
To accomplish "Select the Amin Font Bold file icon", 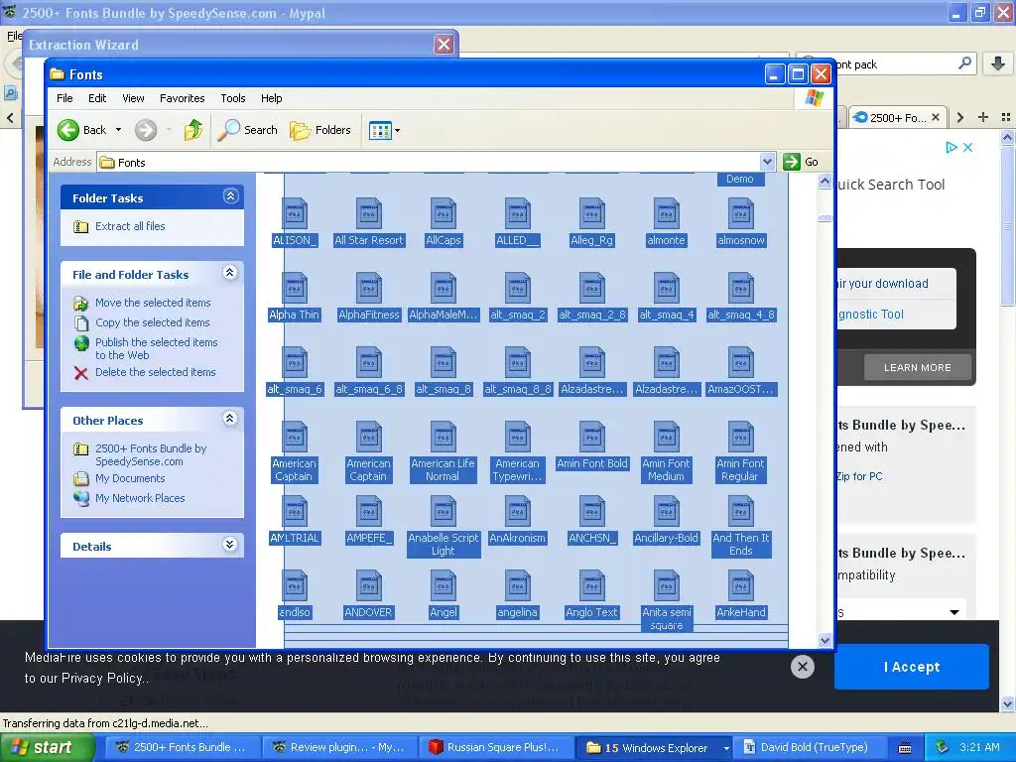I will [x=591, y=438].
